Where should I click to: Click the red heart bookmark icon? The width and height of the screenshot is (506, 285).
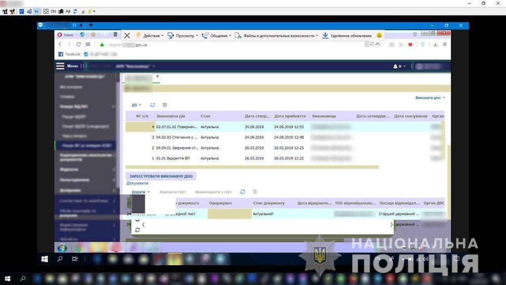(410, 45)
